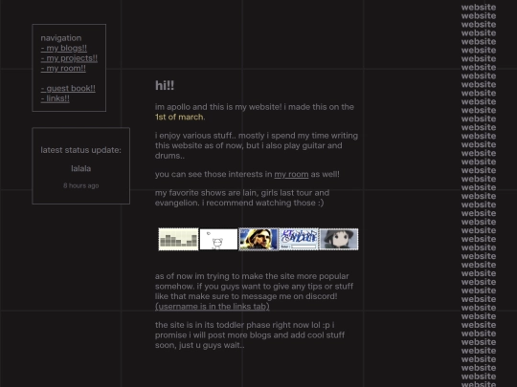
Task: Click '(username is in the links tab)' link
Action: (212, 307)
